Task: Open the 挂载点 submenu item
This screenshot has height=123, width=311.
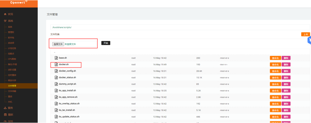Action: [11, 54]
